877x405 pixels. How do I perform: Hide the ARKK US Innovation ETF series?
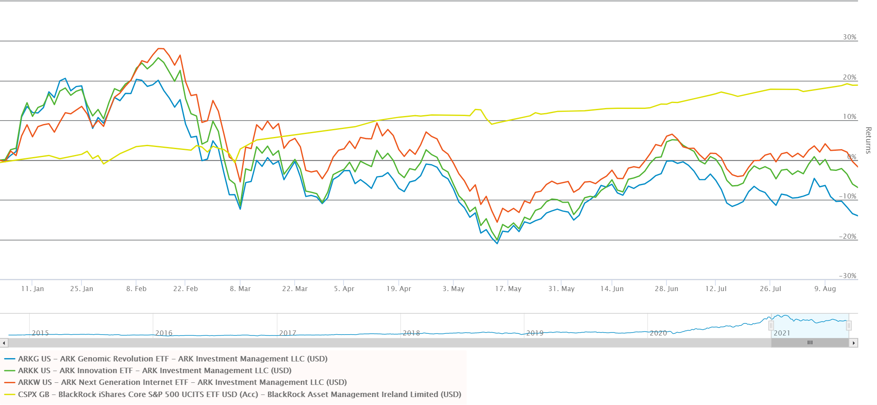(148, 371)
